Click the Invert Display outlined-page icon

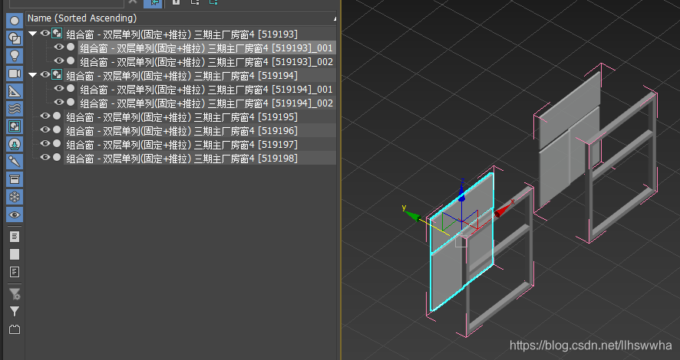(15, 272)
